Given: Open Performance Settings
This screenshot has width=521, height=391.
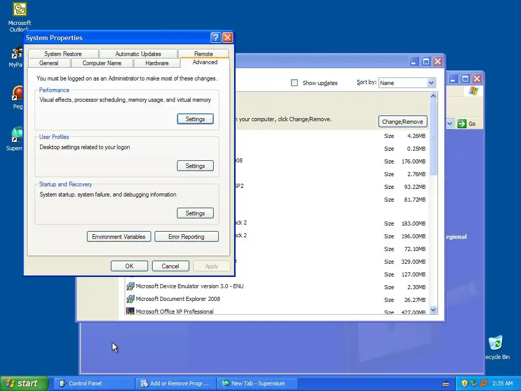Looking at the screenshot, I should tap(195, 119).
